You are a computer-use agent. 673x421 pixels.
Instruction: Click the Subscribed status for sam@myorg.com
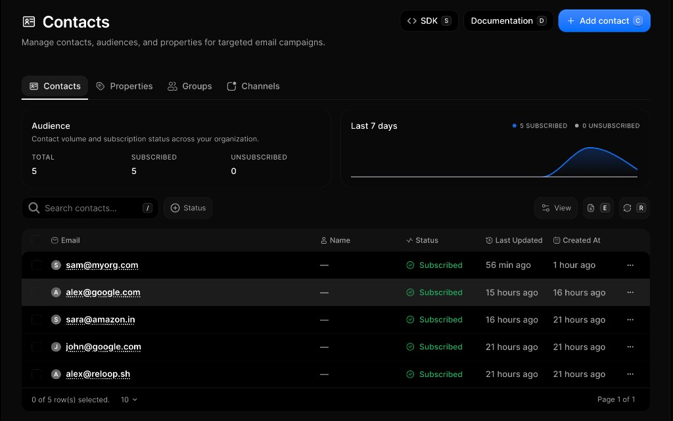(x=434, y=265)
